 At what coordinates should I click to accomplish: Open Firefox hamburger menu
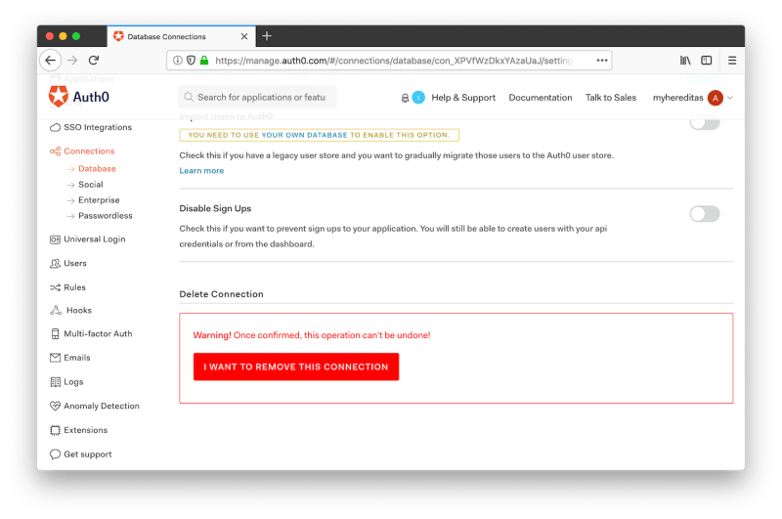732,61
